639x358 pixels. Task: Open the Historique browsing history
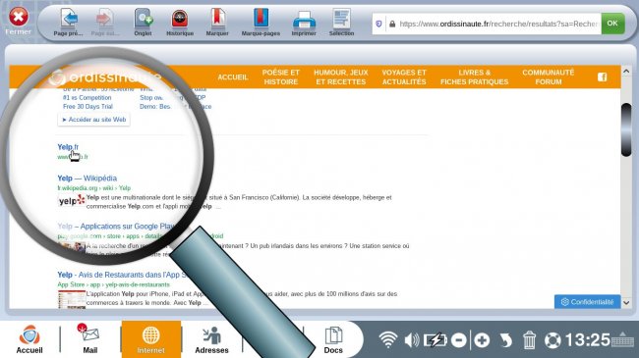180,23
